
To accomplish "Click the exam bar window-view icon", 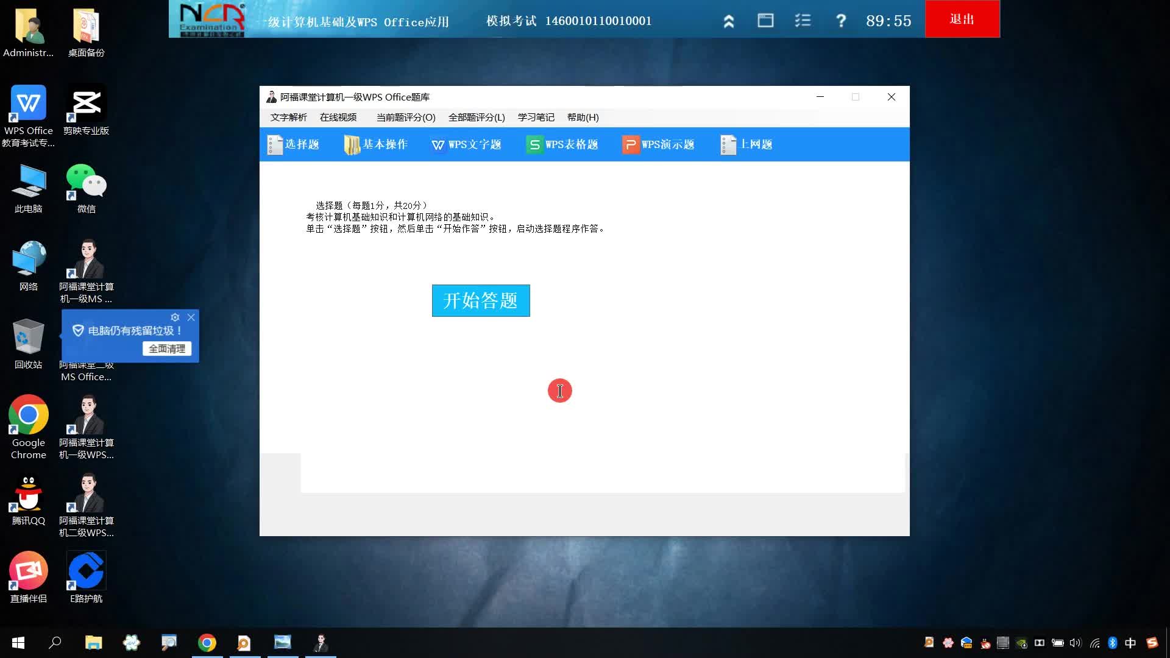I will 765,21.
